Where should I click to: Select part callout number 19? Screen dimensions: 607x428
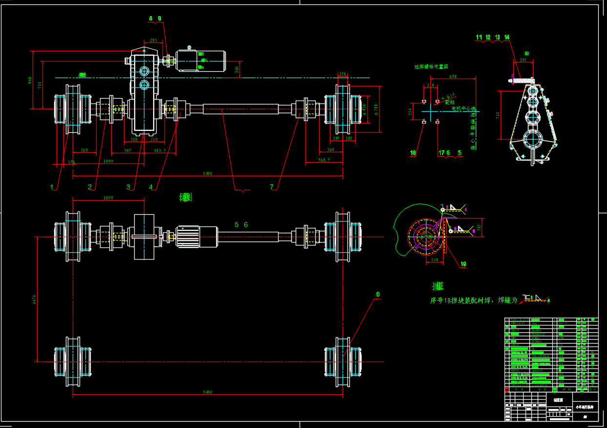pos(463,264)
